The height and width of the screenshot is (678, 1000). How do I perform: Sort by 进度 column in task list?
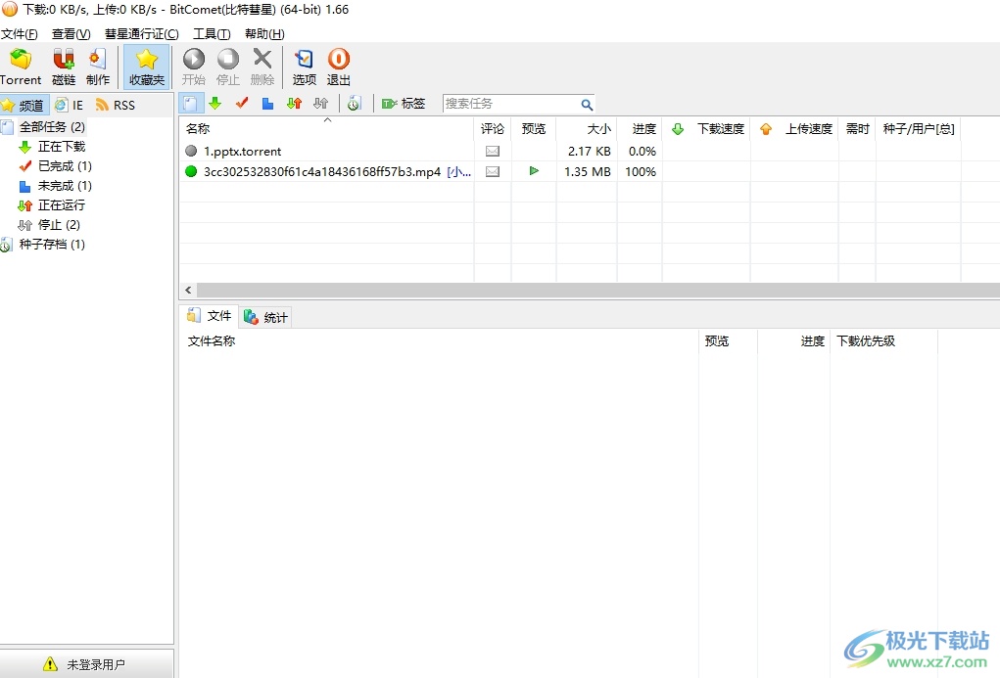640,129
